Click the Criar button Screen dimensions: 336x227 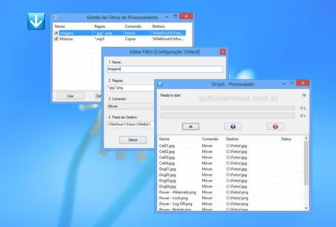click(71, 96)
